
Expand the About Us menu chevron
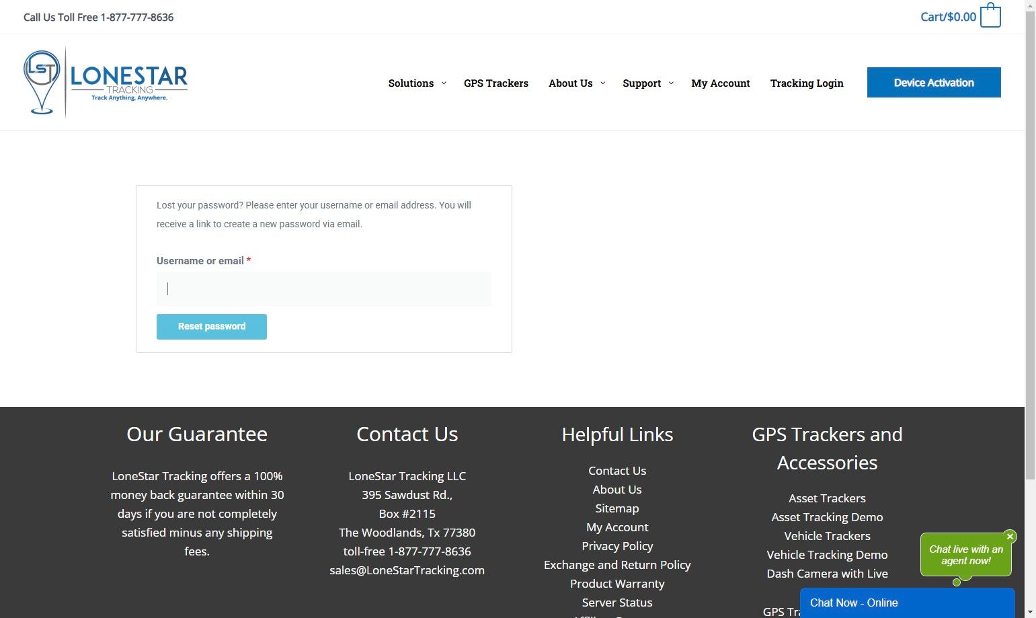(x=602, y=83)
